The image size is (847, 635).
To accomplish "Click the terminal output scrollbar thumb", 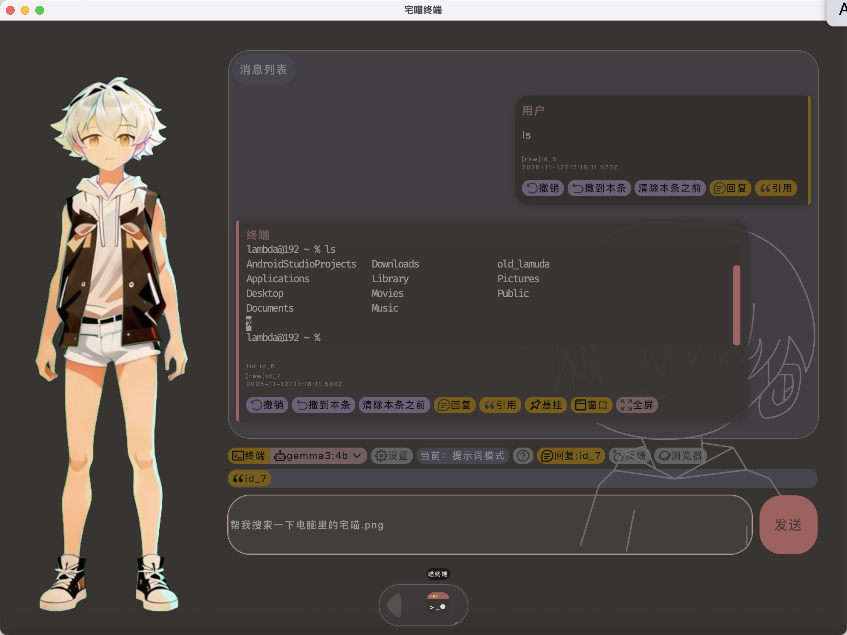I will 736,305.
